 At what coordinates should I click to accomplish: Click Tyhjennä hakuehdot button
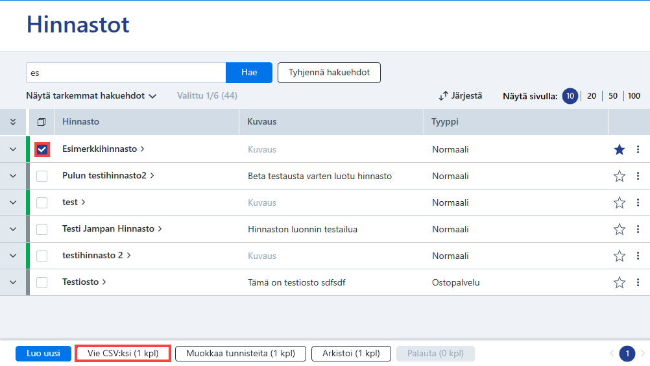[x=329, y=73]
